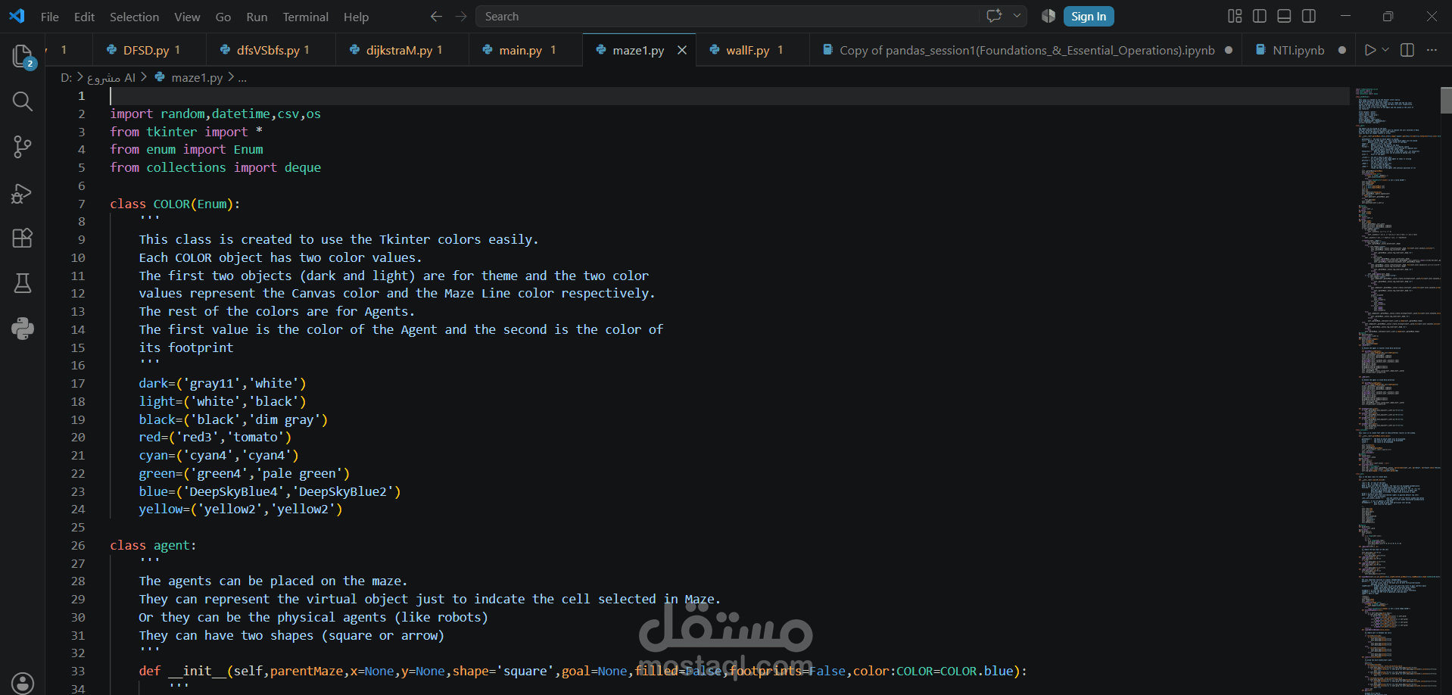Open the chat dropdown chevron in the title bar
Image resolution: width=1452 pixels, height=695 pixels.
(1017, 16)
